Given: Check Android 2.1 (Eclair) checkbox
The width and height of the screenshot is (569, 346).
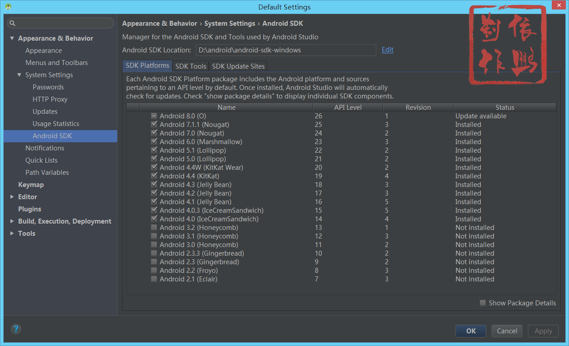Looking at the screenshot, I should pos(154,279).
